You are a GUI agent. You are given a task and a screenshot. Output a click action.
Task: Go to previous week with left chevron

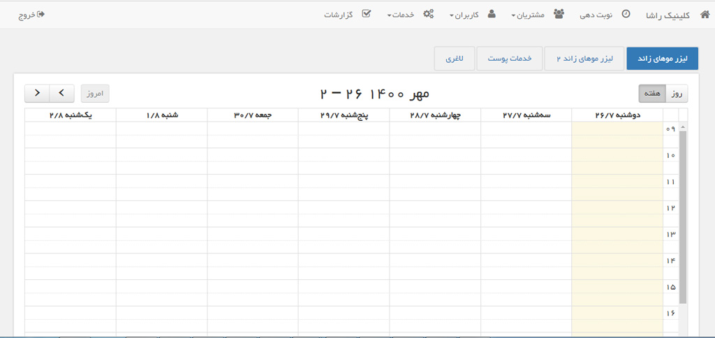[61, 93]
